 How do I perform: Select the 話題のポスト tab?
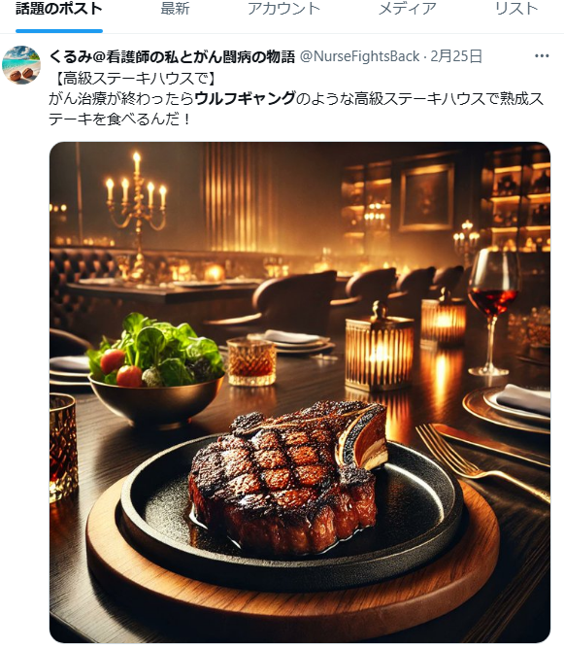pyautogui.click(x=59, y=9)
